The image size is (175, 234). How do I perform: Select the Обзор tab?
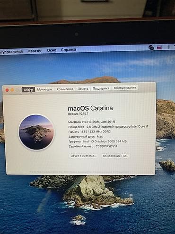28,90
